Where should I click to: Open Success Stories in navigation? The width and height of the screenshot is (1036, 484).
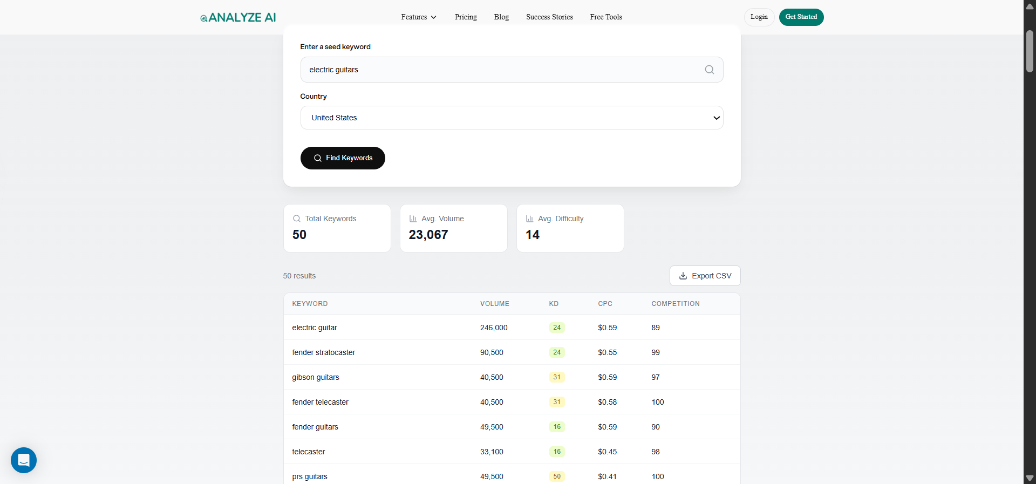[549, 17]
